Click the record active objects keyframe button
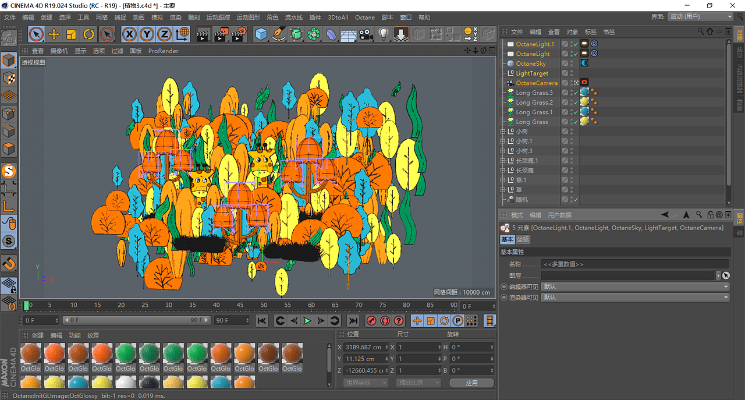 371,321
